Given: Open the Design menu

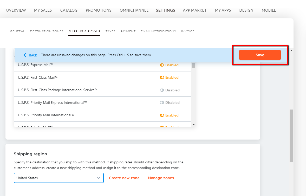Looking at the screenshot, I should coord(246,10).
